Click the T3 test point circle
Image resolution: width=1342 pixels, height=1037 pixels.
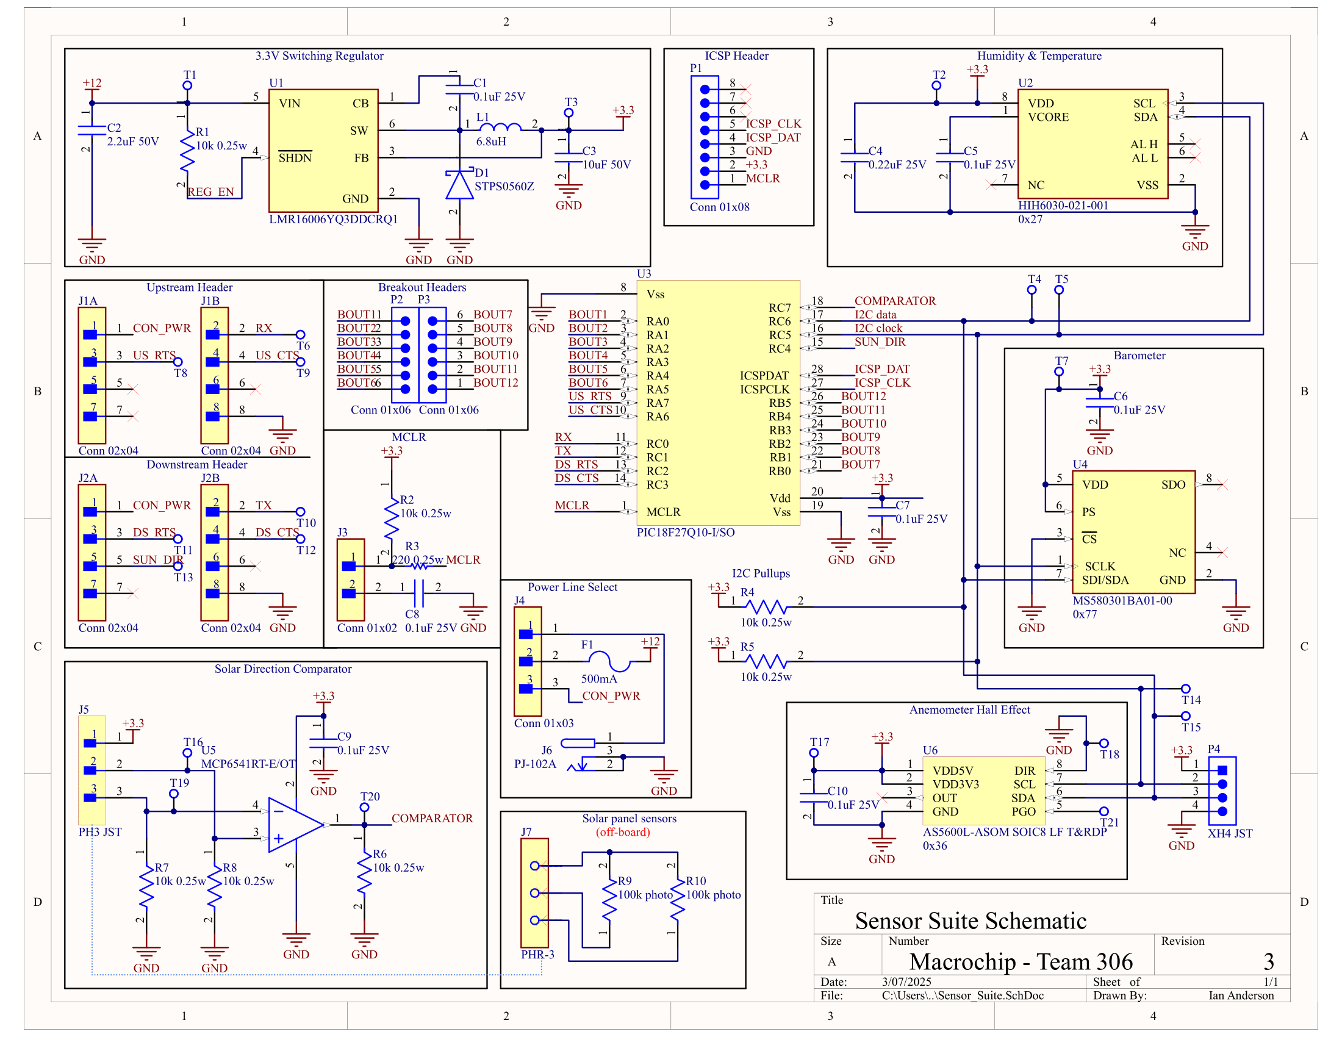click(569, 113)
